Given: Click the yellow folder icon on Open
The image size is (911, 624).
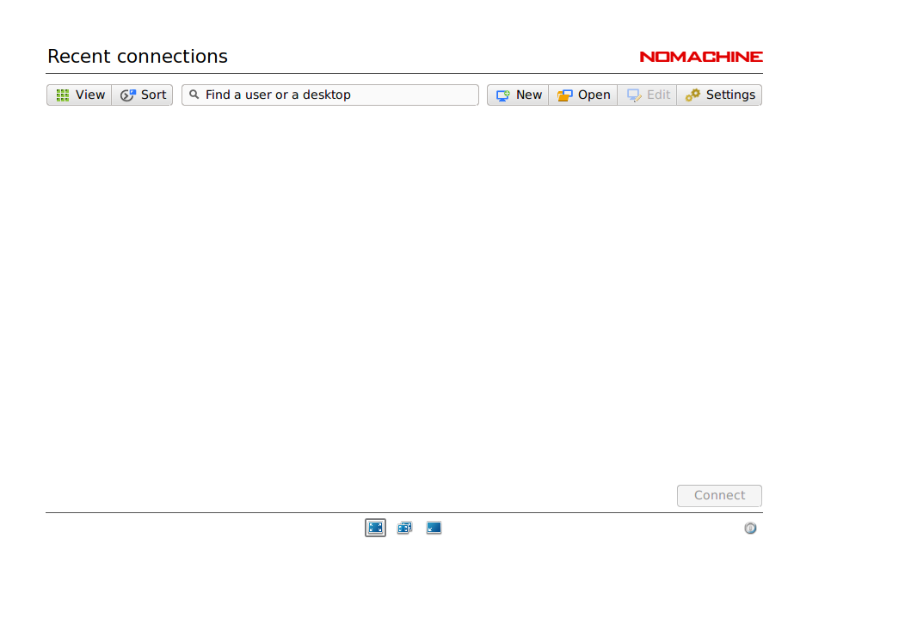Looking at the screenshot, I should pos(565,95).
